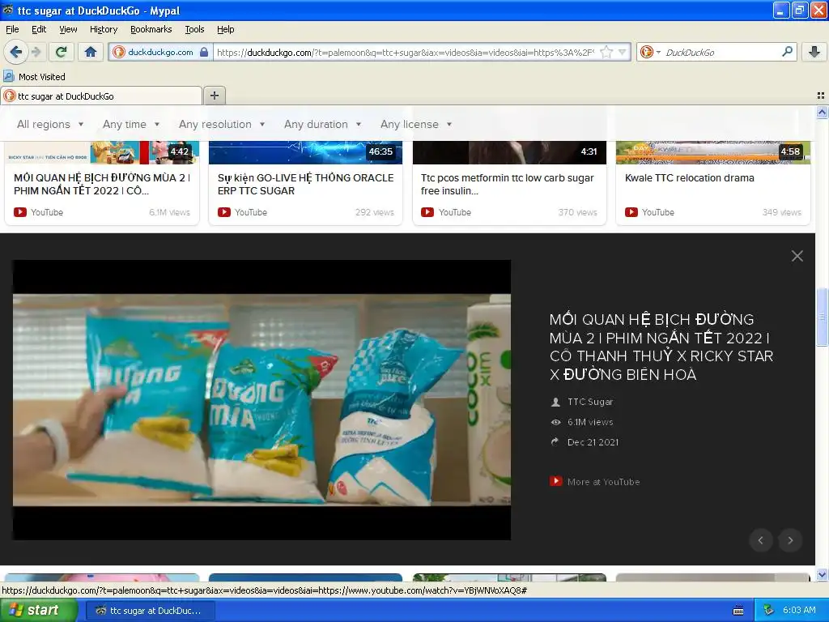Close the video detail panel
Viewport: 829px width, 622px height.
click(x=797, y=256)
